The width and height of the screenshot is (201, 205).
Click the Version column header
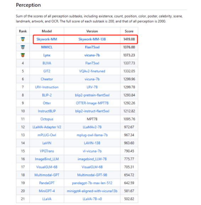92,31
